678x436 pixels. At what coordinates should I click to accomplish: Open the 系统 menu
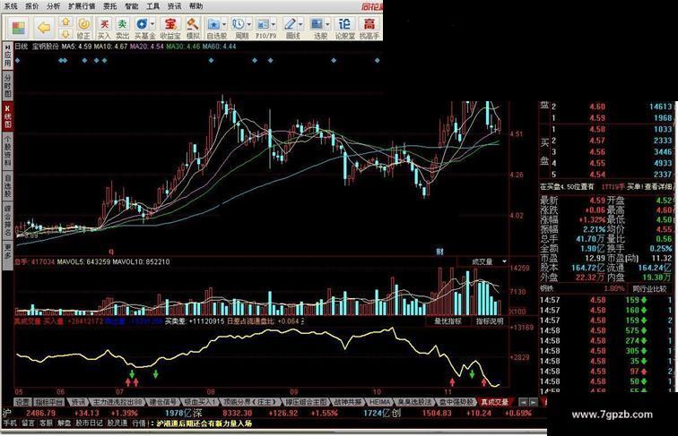[x=11, y=6]
